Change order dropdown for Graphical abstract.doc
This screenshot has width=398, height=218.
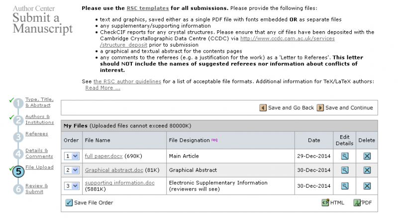72,170
